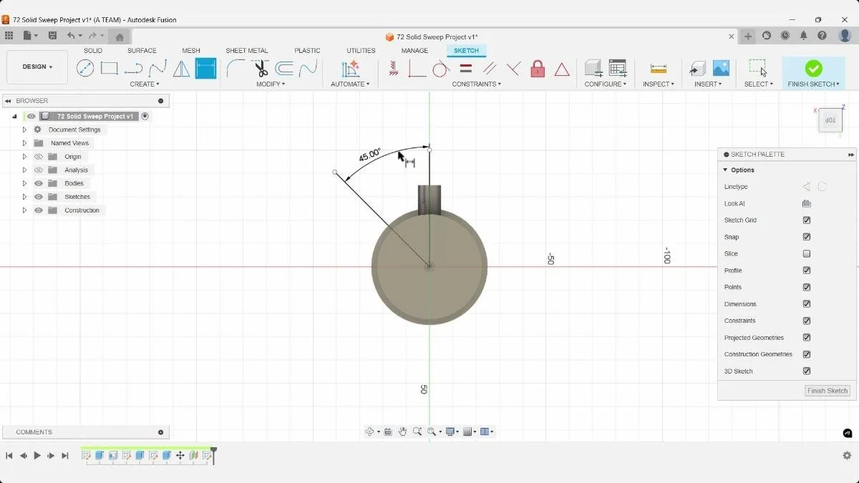
Task: Click Finish Sketch button in Sketch Palette
Action: (x=828, y=391)
